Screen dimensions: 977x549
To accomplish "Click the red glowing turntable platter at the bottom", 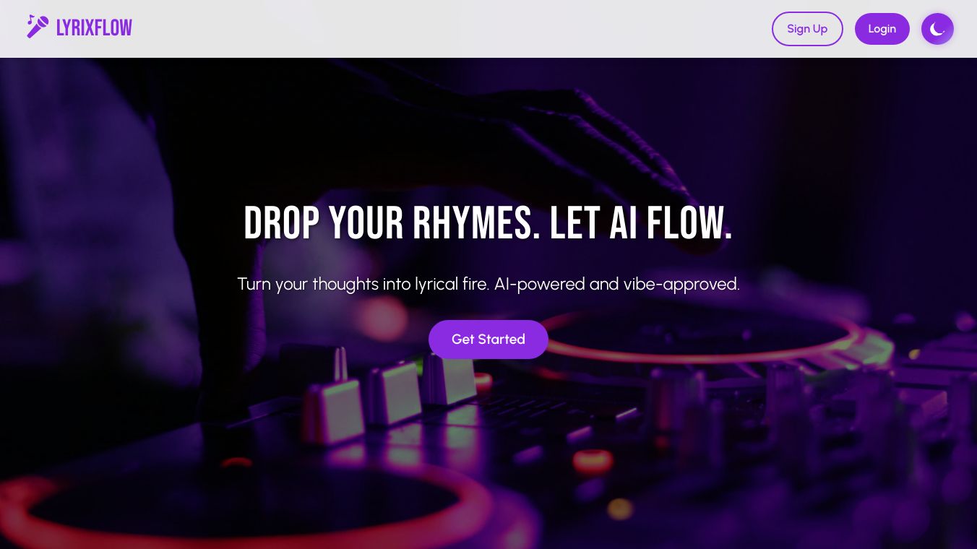I will click(x=238, y=506).
